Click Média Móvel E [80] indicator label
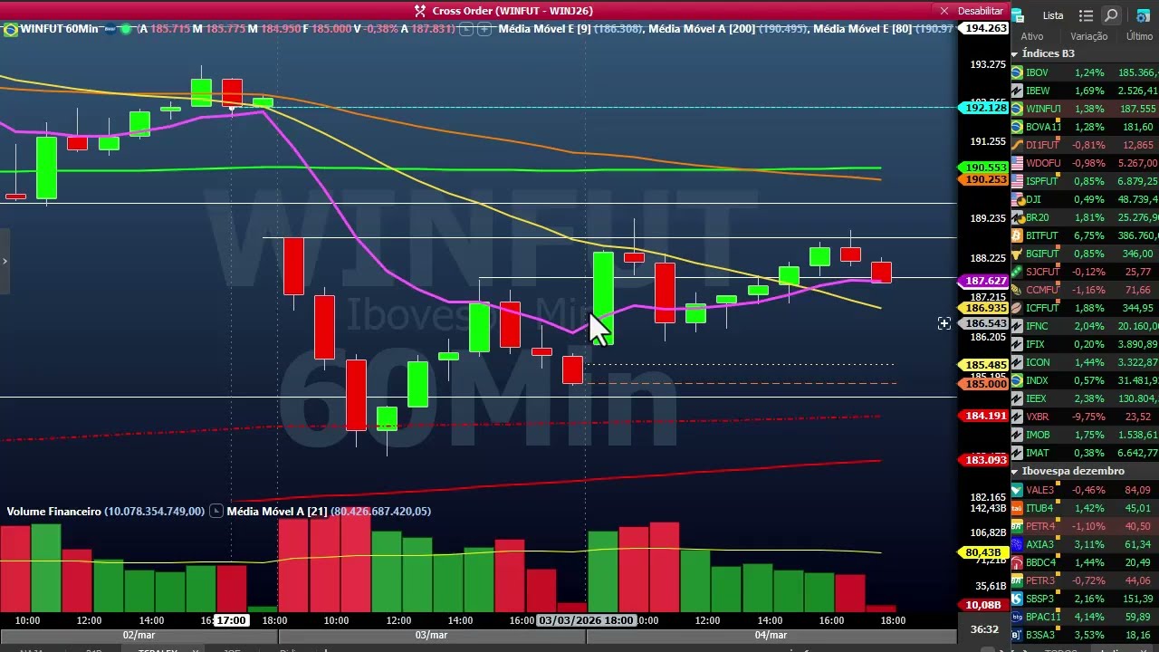 click(863, 29)
